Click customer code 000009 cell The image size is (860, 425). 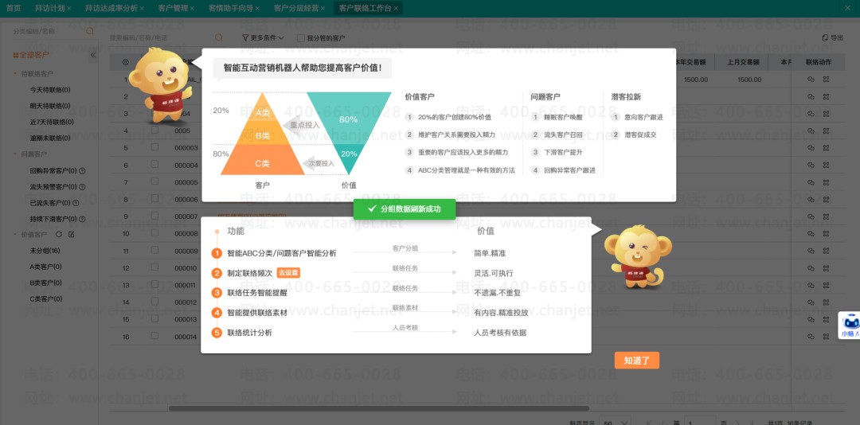click(x=186, y=251)
